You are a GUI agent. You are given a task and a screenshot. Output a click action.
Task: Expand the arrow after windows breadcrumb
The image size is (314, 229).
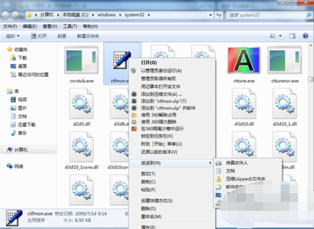(x=120, y=15)
